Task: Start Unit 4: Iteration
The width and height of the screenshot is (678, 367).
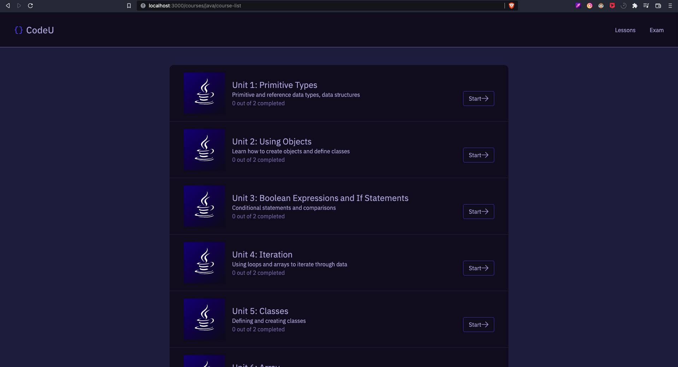Action: pyautogui.click(x=478, y=268)
